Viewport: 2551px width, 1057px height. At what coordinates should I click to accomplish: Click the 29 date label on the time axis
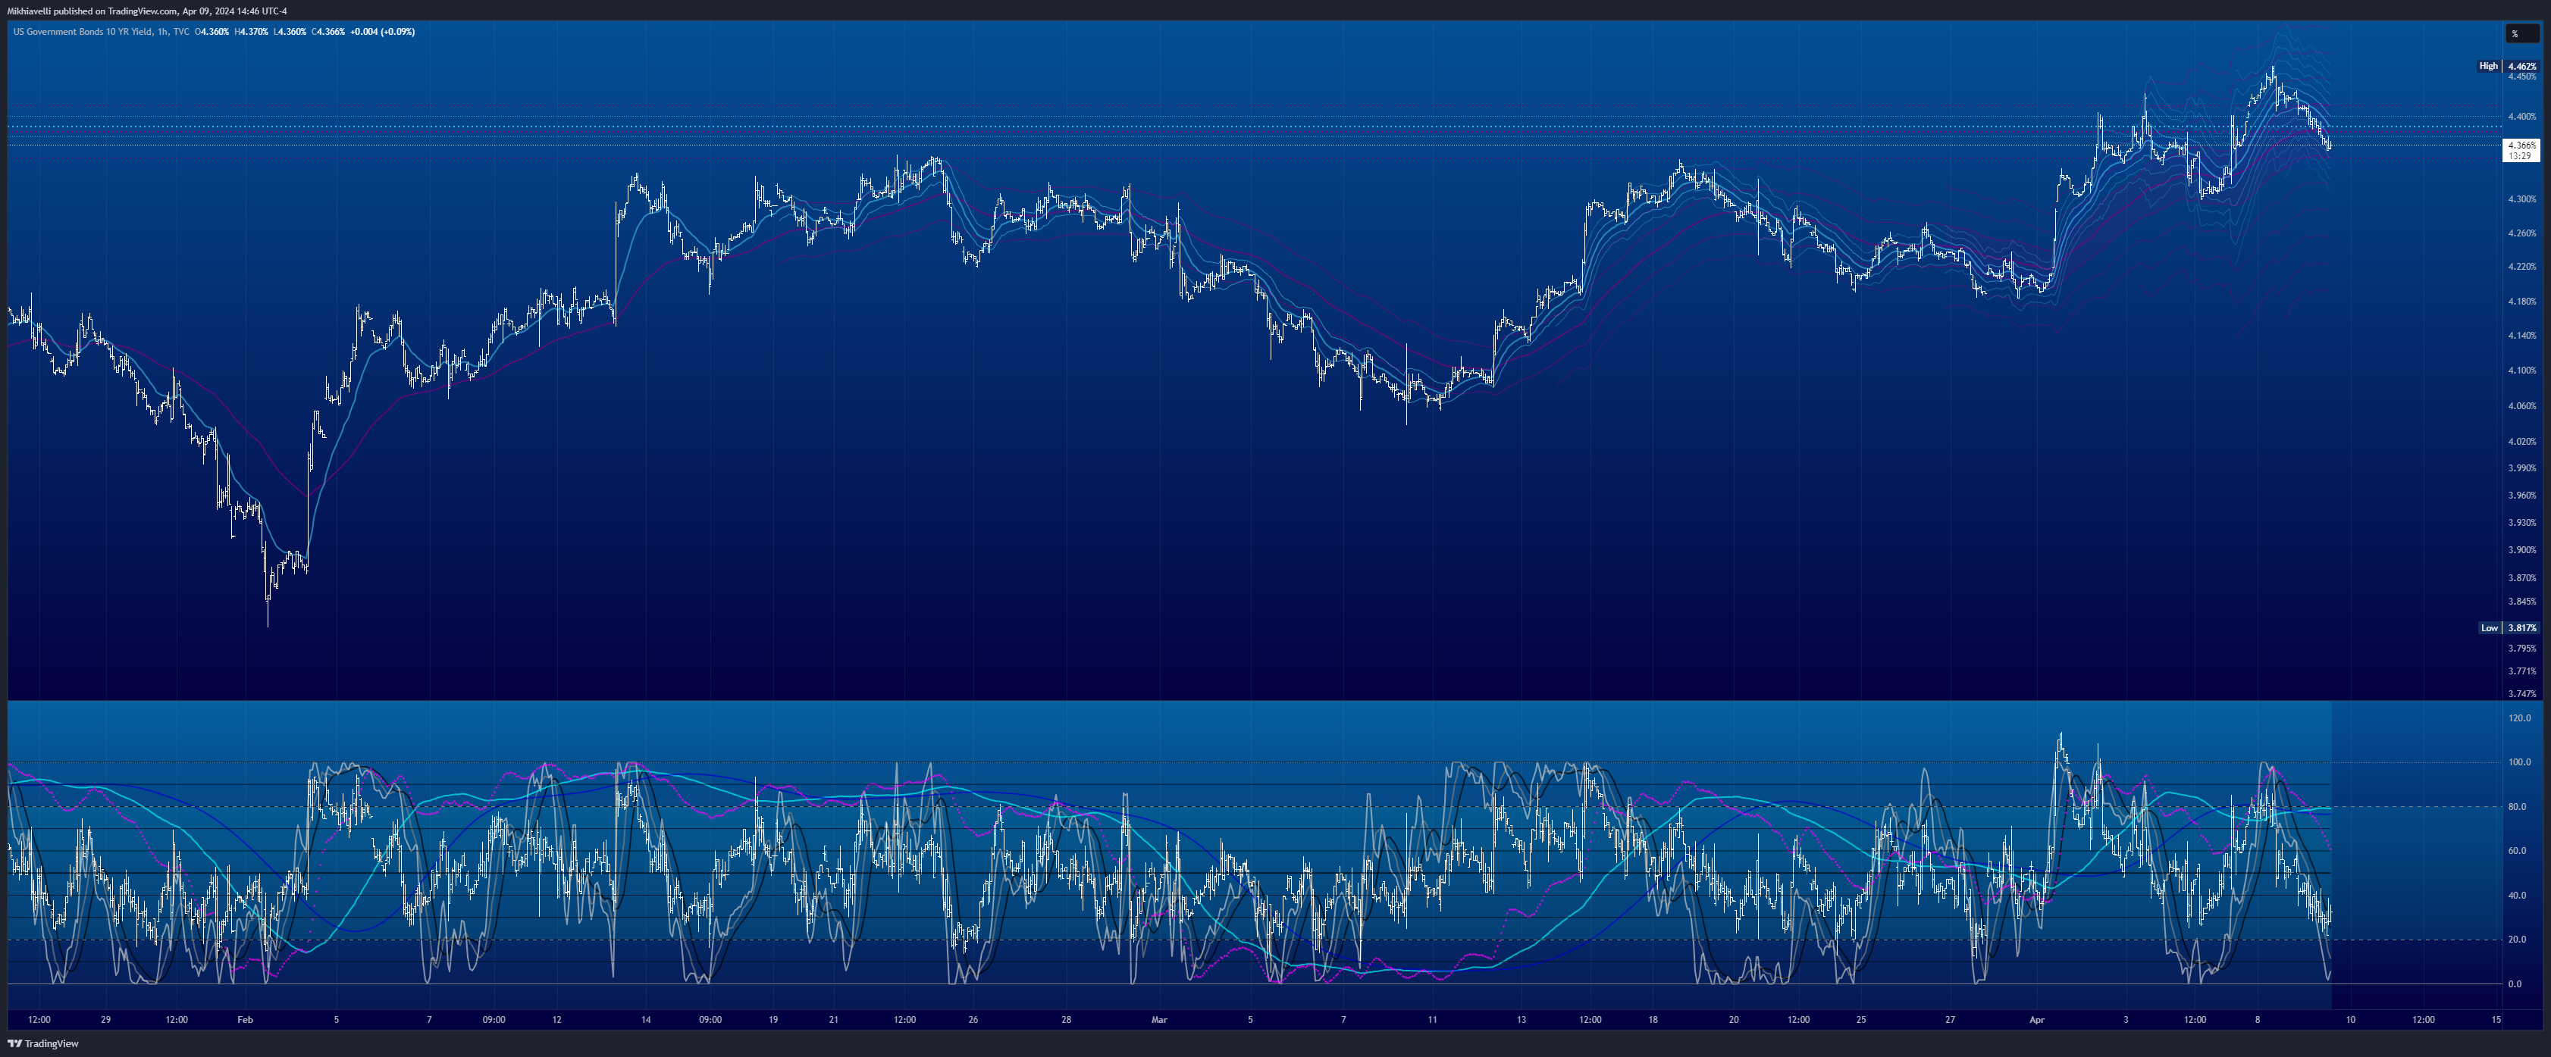pyautogui.click(x=106, y=1019)
